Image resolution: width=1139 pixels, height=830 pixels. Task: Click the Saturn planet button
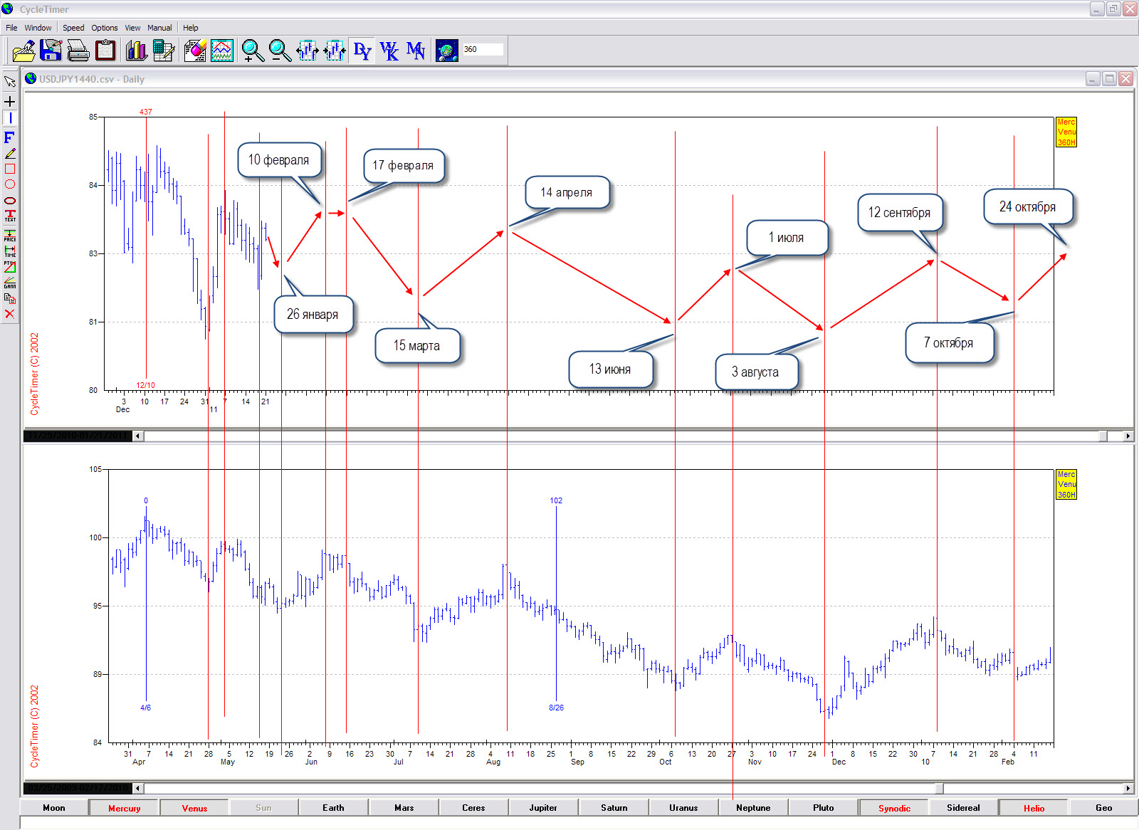click(x=614, y=808)
